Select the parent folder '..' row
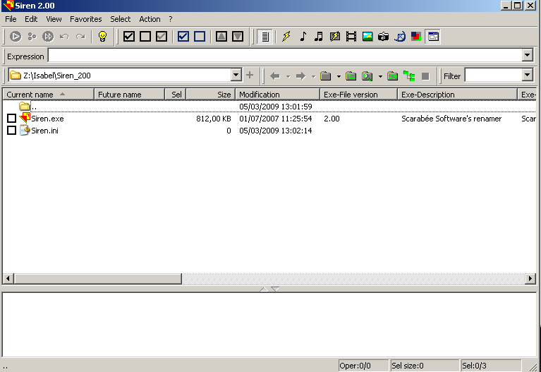This screenshot has width=541, height=372. (269, 107)
